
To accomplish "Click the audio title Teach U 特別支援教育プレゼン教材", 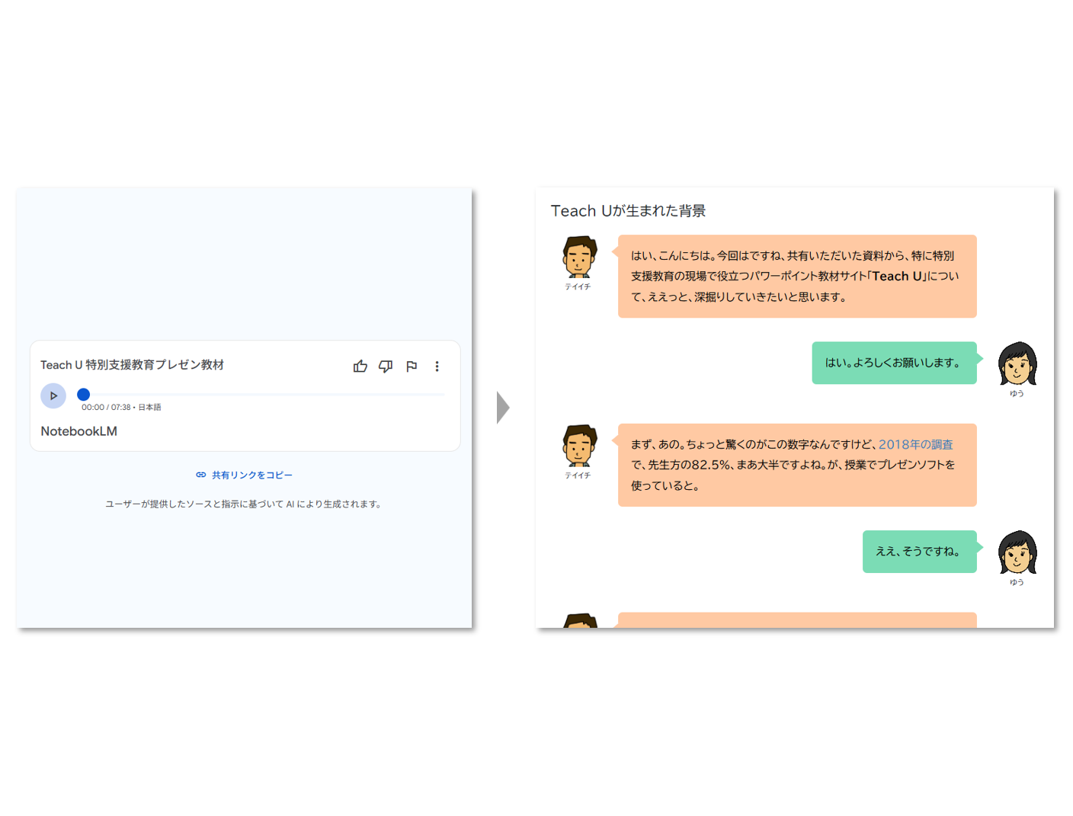I will [x=132, y=365].
